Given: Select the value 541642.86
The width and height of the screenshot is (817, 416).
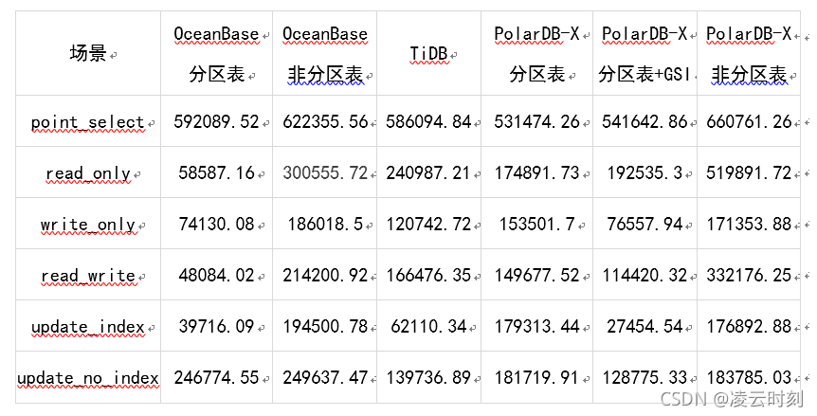Looking at the screenshot, I should [x=645, y=122].
